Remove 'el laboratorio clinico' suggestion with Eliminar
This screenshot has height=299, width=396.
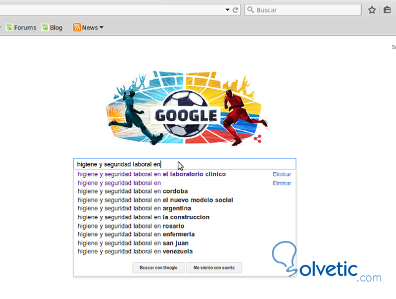click(282, 174)
